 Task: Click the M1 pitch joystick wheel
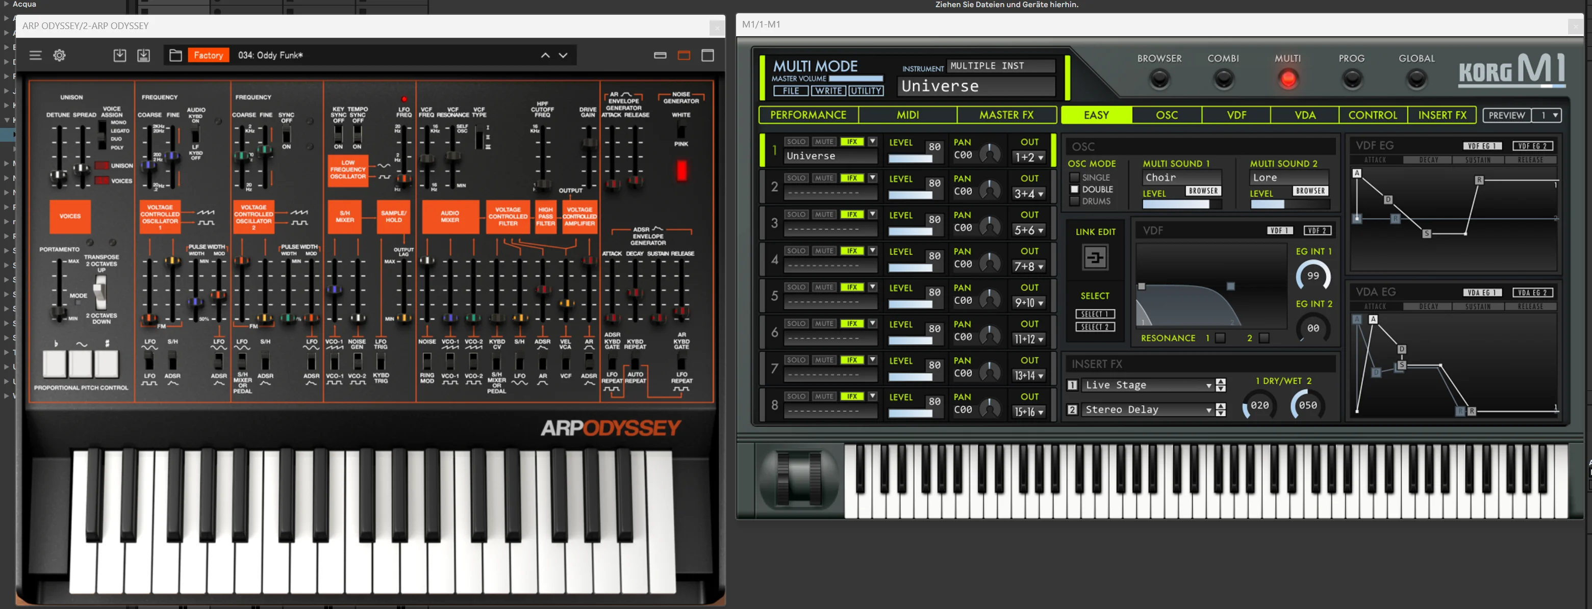pyautogui.click(x=799, y=480)
